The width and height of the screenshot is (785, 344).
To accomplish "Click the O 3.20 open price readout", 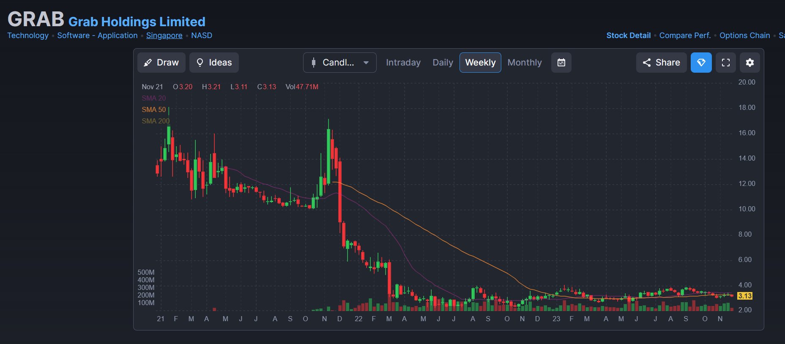I will (x=183, y=87).
